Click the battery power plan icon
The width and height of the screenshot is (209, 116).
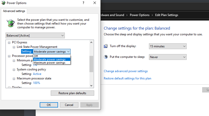[10, 23]
